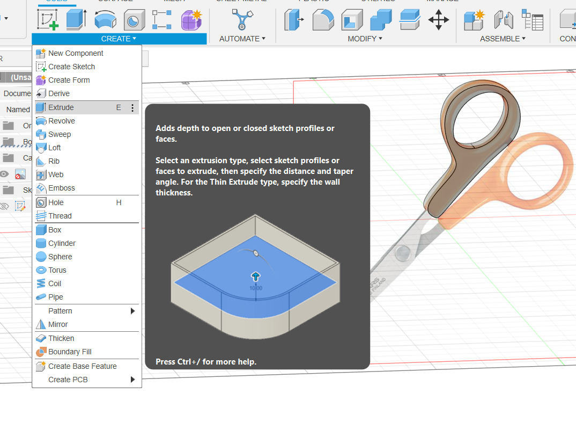Click the Create Sketch icon in the toolbar

coord(48,19)
